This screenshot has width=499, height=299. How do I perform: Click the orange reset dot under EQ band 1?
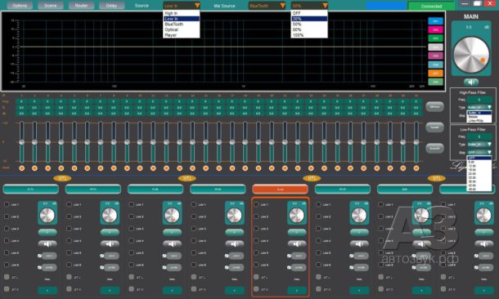[x=21, y=168]
